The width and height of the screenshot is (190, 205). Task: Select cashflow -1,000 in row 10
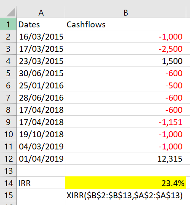point(126,134)
